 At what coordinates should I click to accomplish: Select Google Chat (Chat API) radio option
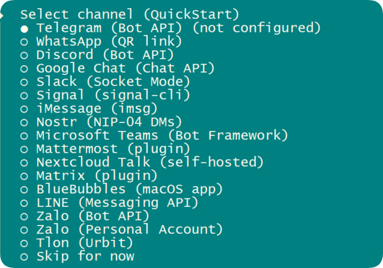tap(25, 68)
